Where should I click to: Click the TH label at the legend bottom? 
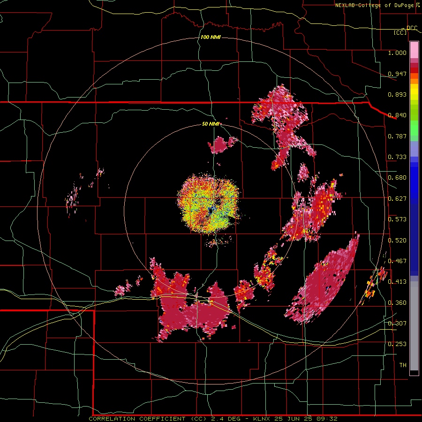pos(403,365)
